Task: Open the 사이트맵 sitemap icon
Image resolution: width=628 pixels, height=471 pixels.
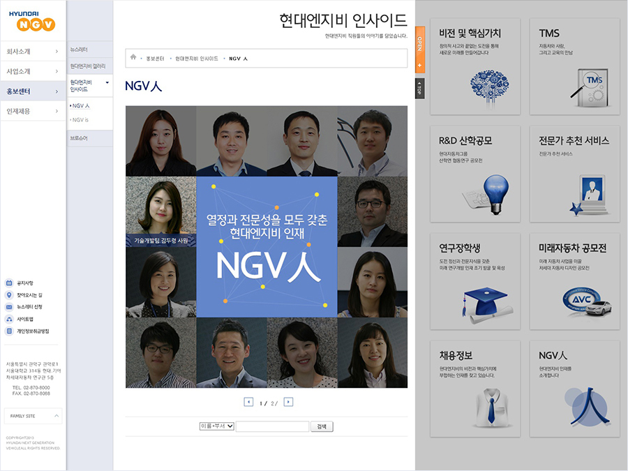Action: point(9,319)
